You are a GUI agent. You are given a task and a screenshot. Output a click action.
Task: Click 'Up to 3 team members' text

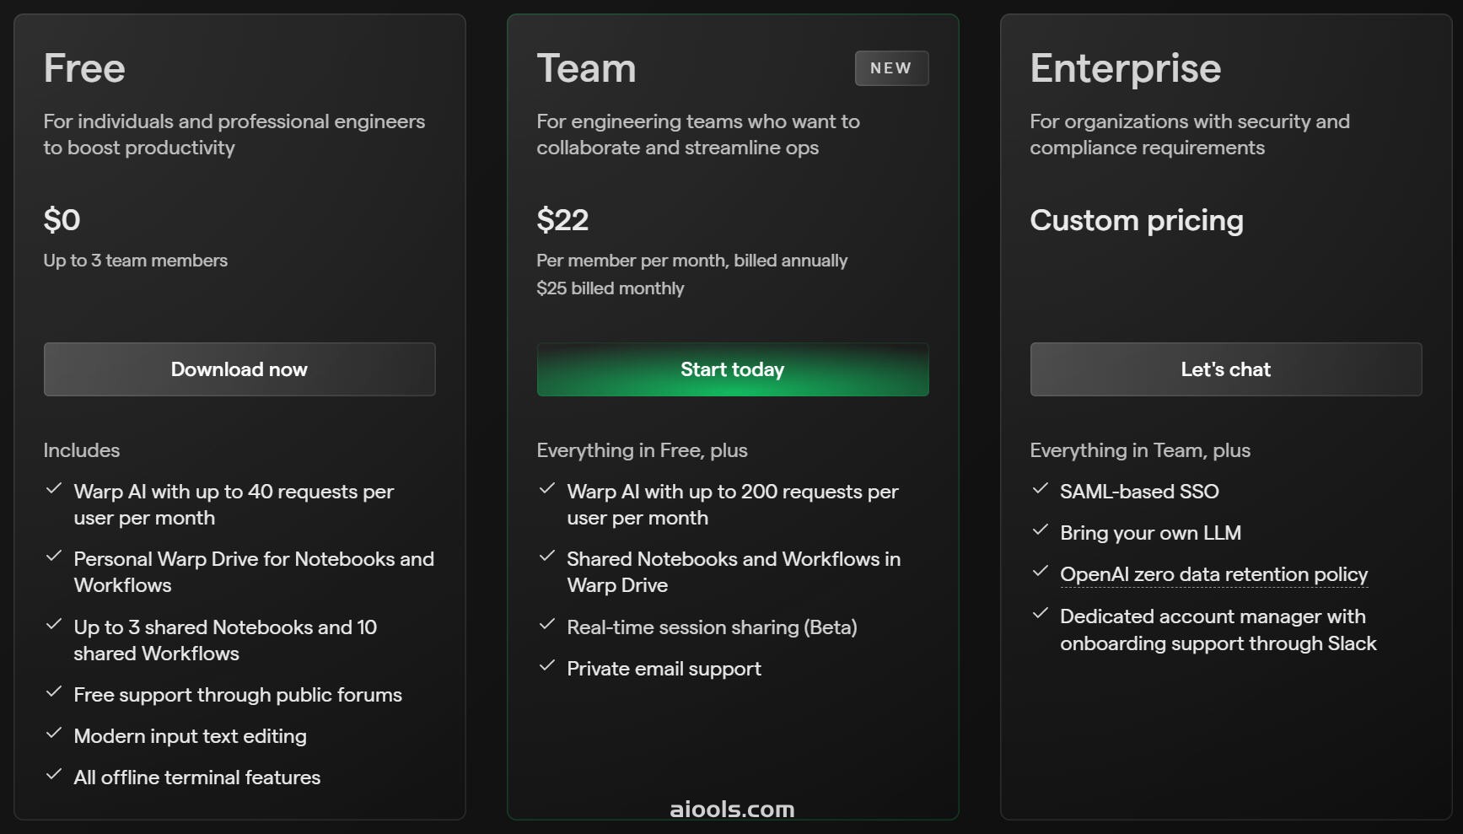[x=136, y=261]
